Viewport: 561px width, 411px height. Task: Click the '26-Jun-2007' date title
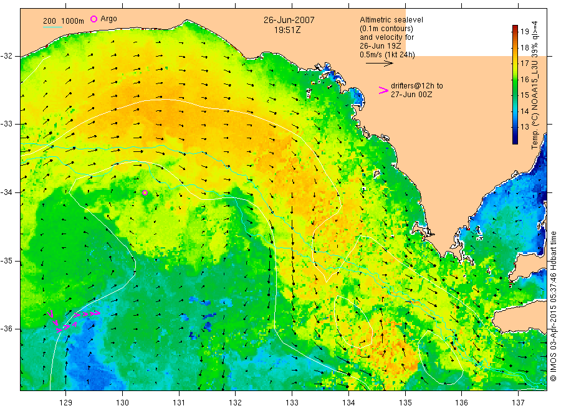(289, 20)
